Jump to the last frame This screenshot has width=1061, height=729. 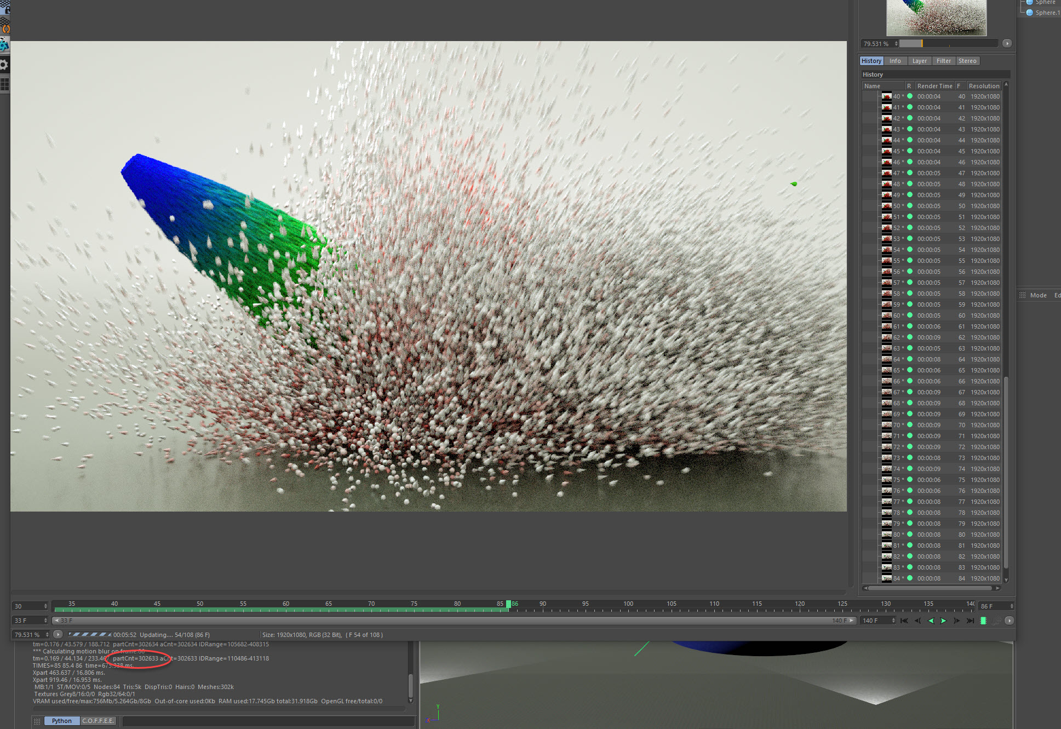tap(970, 621)
